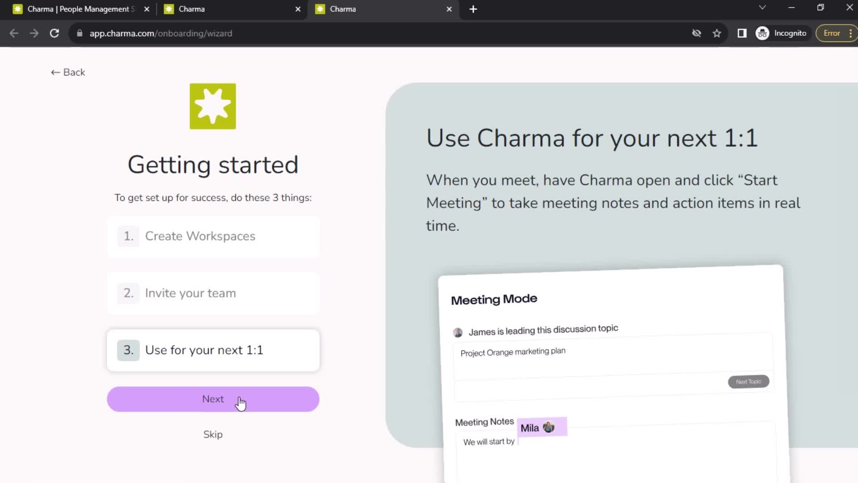Click the 'Getting started' heading

point(213,165)
